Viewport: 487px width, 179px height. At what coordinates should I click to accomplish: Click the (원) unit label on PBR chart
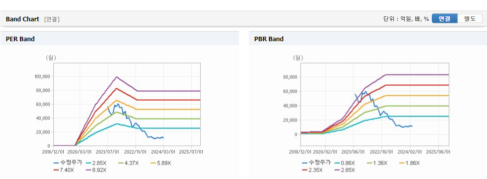pos(298,58)
